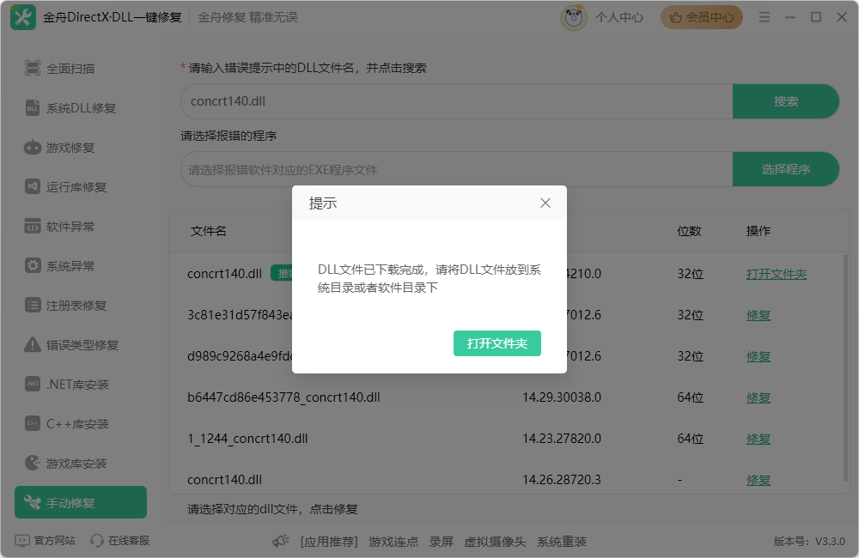
Task: Open 错误类型修复 in sidebar
Action: click(71, 344)
